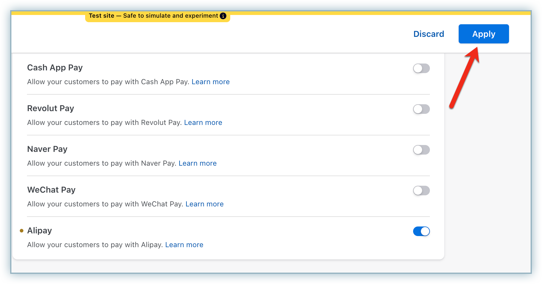Click the orange changed-indicator dot beside Alipay
This screenshot has width=542, height=284.
click(22, 231)
